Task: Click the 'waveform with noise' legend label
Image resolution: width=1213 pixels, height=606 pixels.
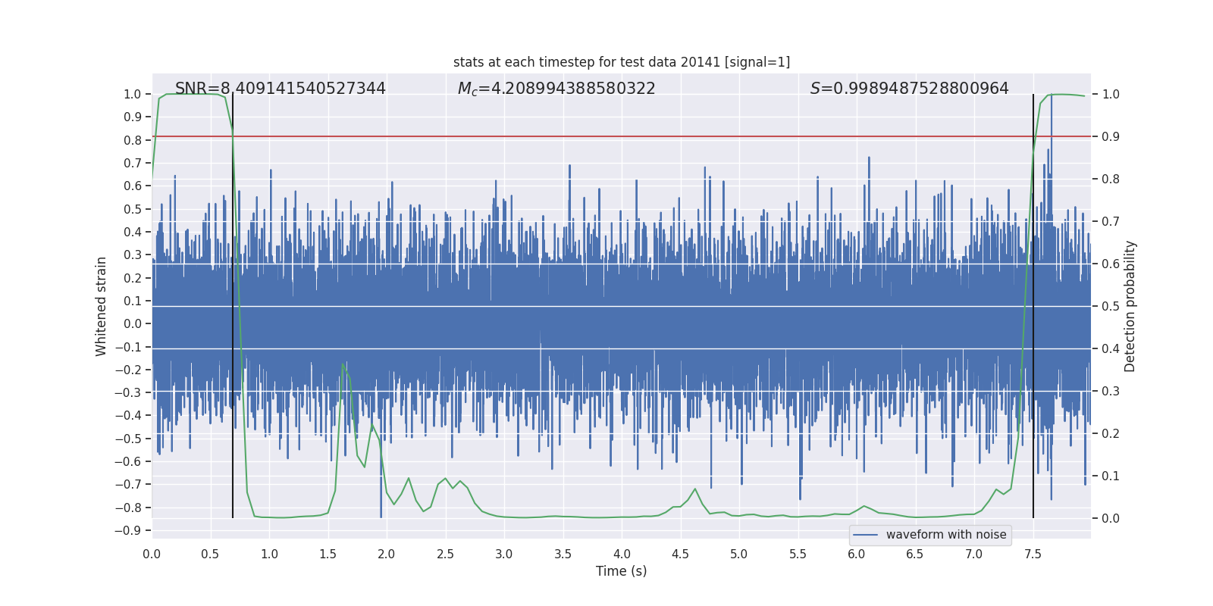Action: [945, 535]
